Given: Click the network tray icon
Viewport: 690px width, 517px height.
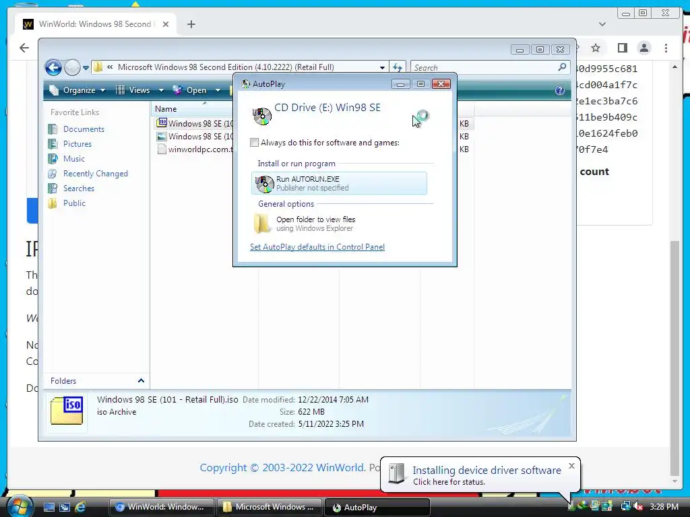Looking at the screenshot, I should pyautogui.click(x=625, y=507).
